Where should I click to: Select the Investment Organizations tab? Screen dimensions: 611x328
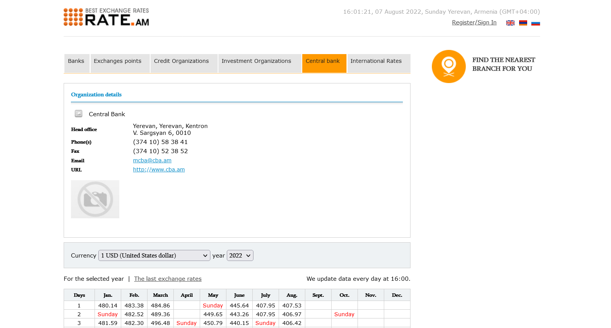[256, 61]
